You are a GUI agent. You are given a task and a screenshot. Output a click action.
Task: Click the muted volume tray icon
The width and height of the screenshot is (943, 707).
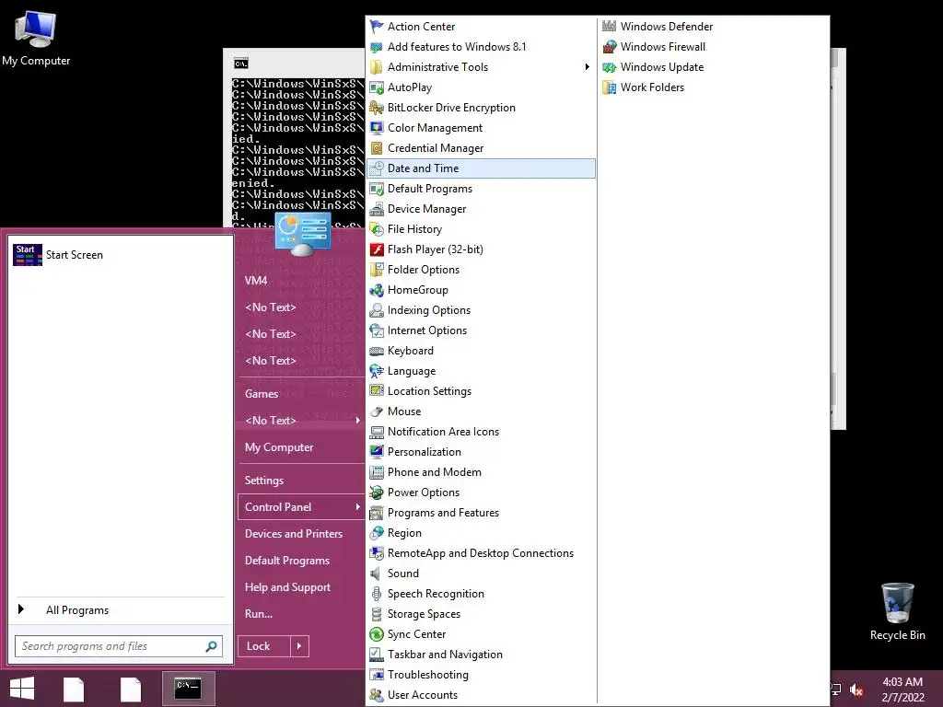pos(856,690)
